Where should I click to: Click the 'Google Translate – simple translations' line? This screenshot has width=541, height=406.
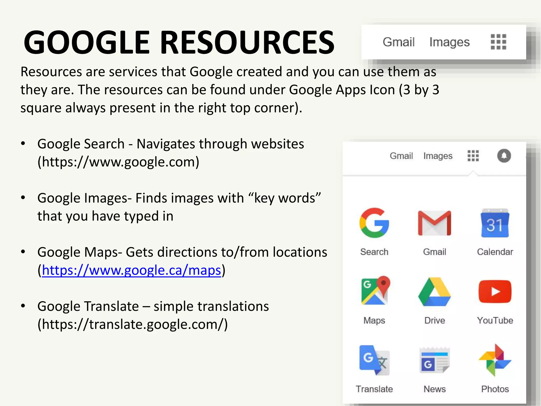(x=153, y=306)
